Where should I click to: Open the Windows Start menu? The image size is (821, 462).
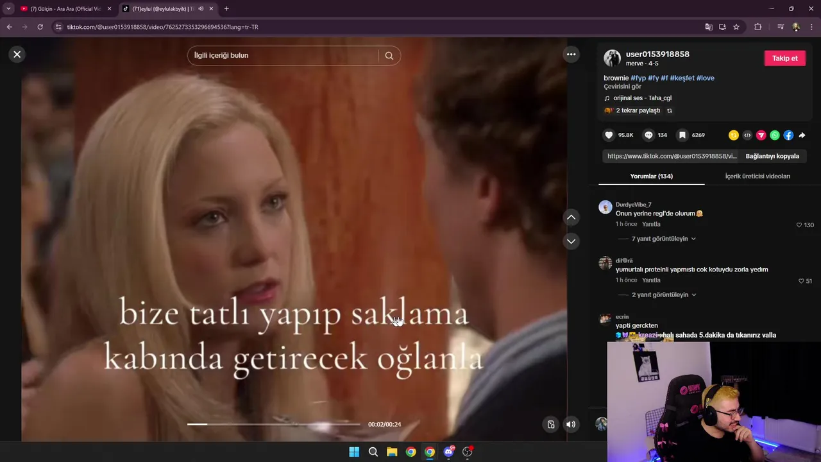[354, 452]
